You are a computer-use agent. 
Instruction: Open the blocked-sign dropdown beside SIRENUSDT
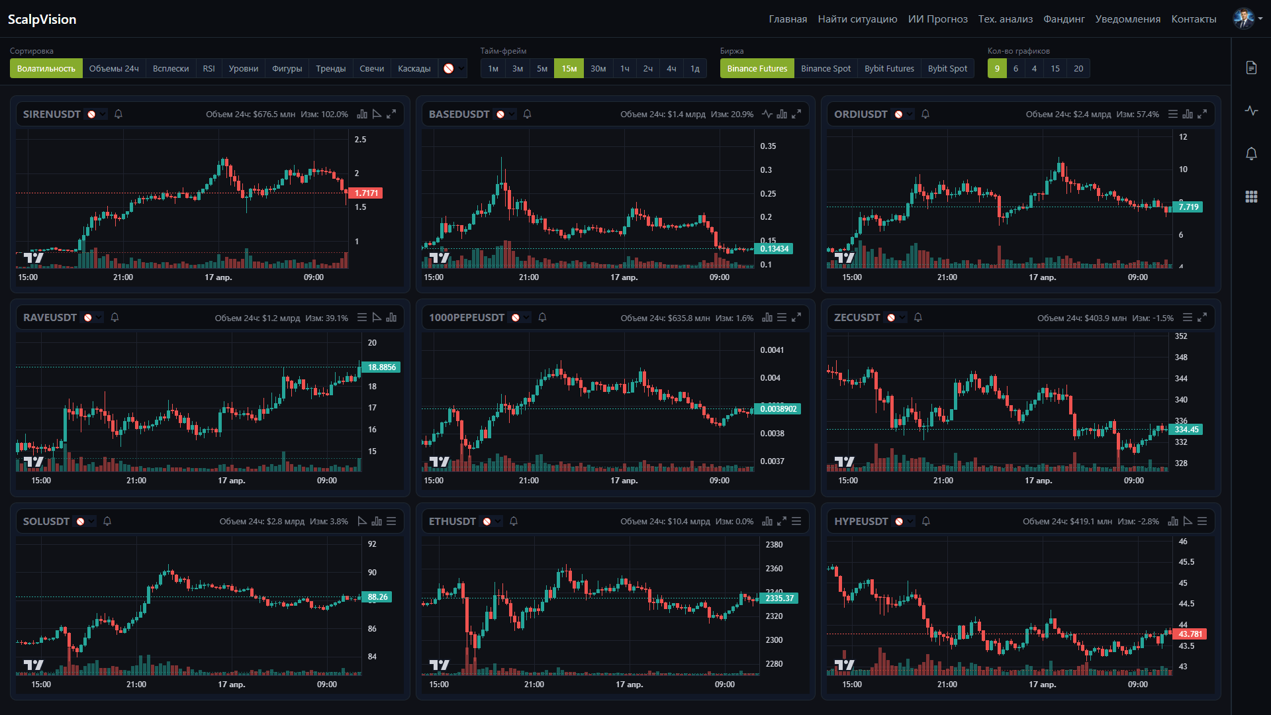(97, 114)
